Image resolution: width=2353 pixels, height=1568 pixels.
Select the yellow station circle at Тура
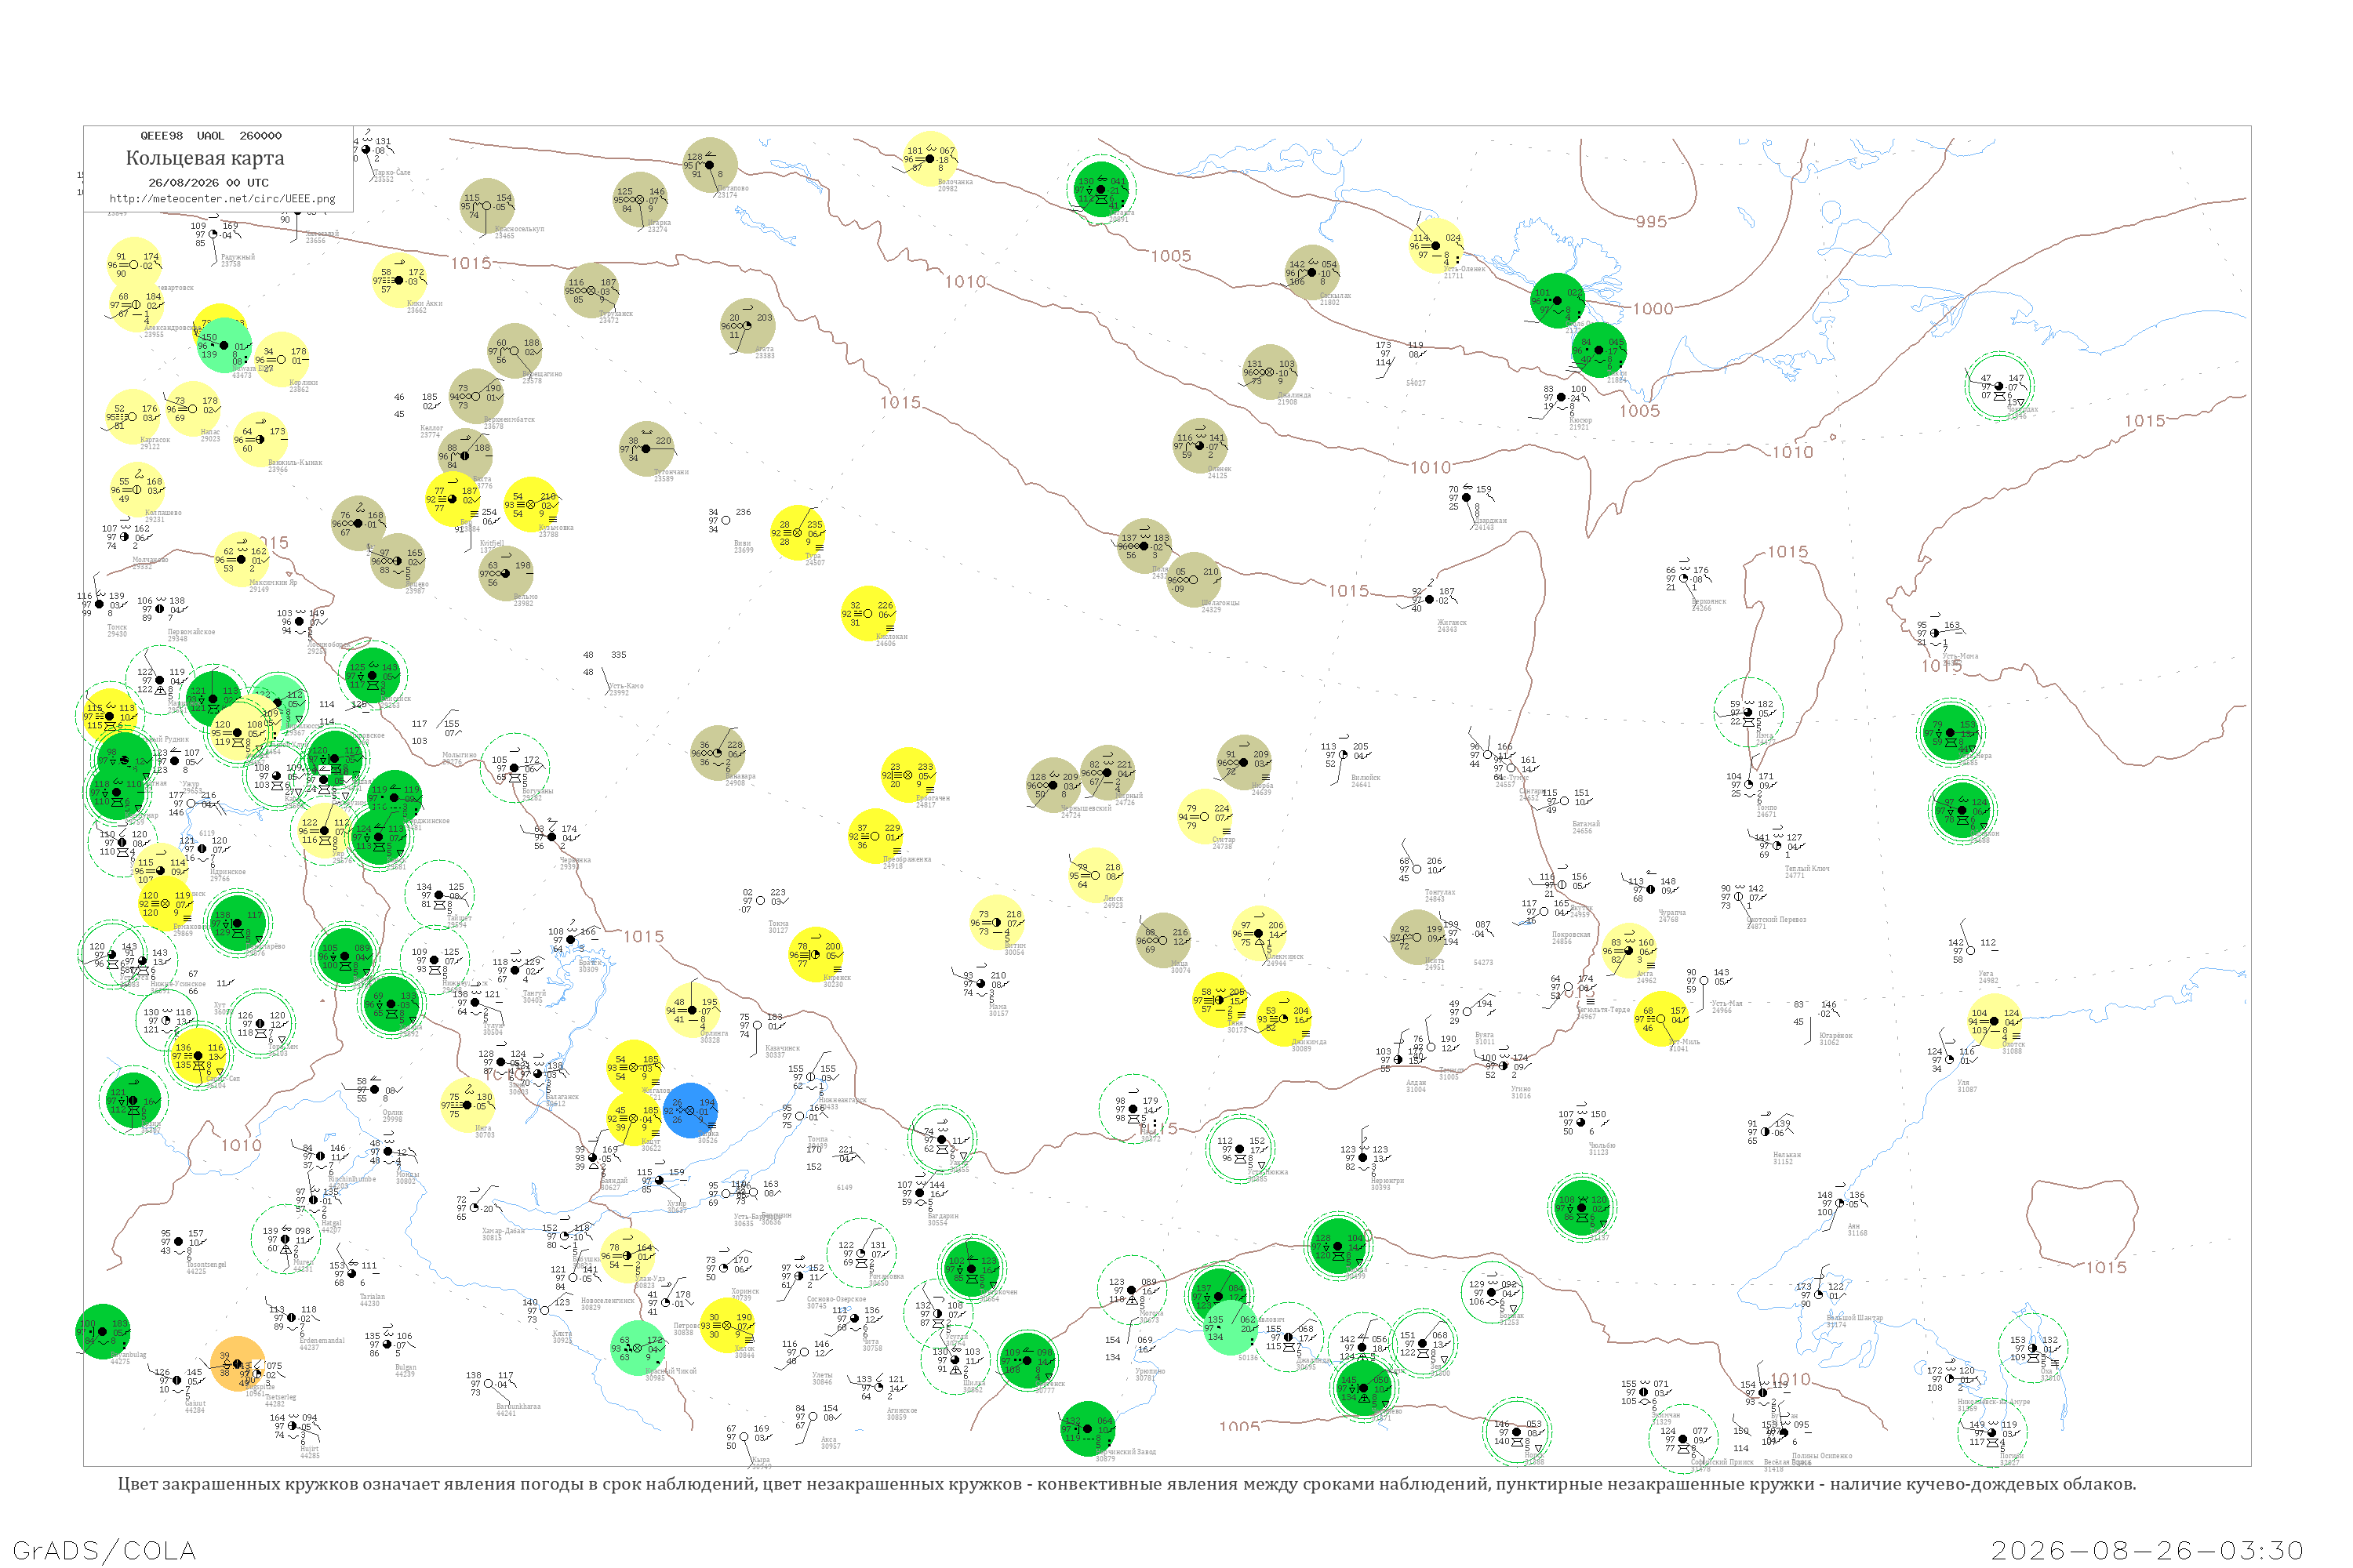(798, 533)
